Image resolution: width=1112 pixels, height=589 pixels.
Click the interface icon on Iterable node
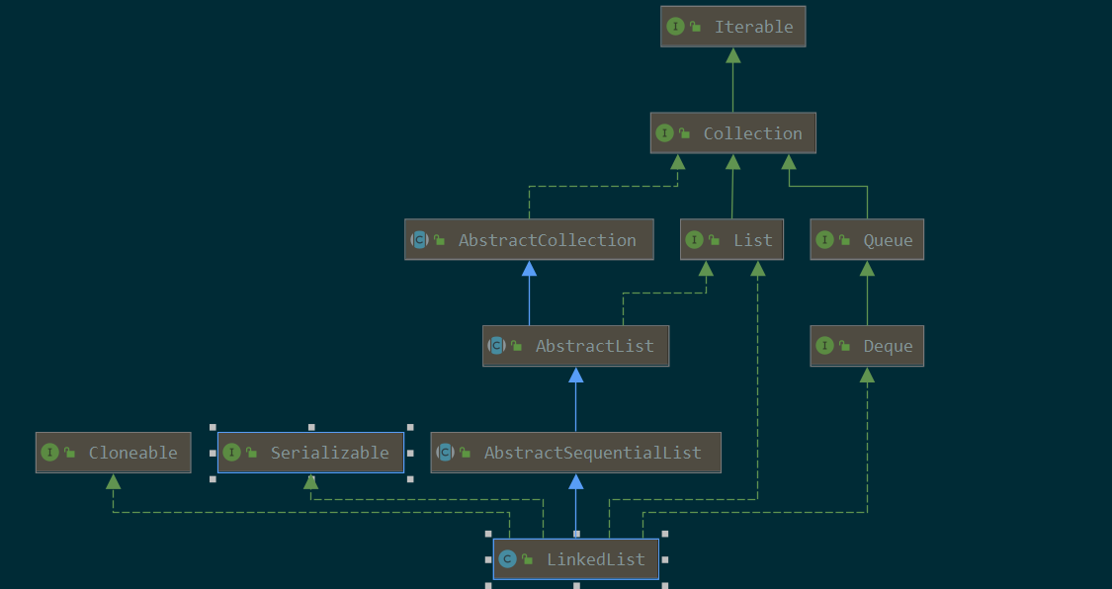pos(675,27)
